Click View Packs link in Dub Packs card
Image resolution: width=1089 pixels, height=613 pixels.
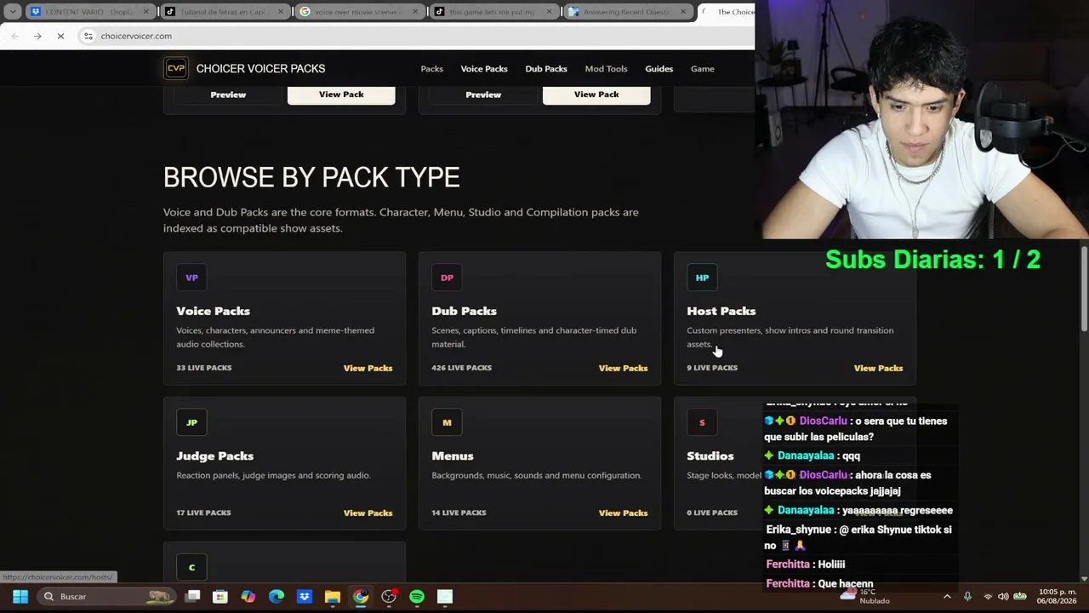coord(623,368)
